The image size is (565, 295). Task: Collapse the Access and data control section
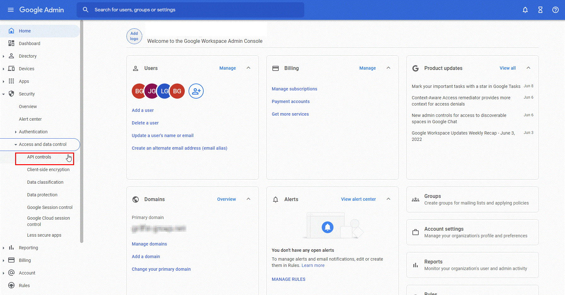coord(15,144)
